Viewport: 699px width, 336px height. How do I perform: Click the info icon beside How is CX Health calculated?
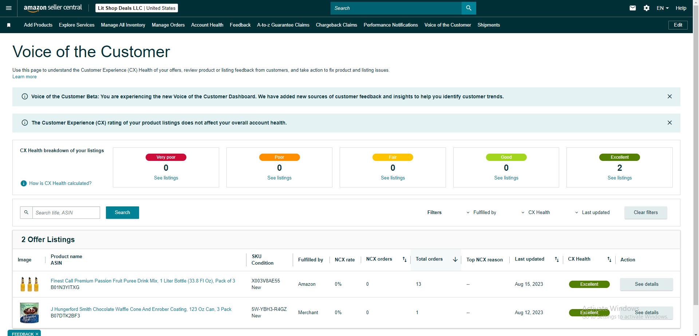coord(24,183)
